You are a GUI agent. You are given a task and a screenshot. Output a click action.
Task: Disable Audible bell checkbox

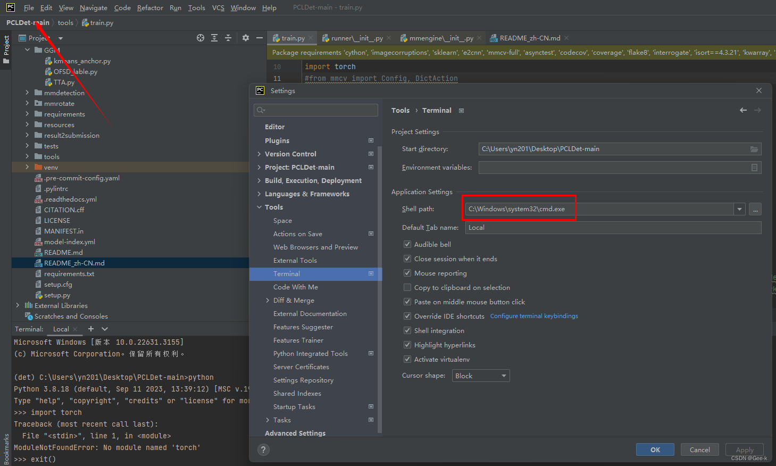(x=407, y=245)
